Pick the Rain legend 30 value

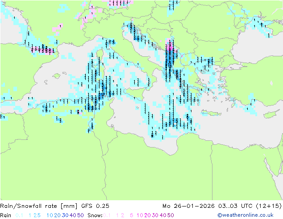coord(65,215)
